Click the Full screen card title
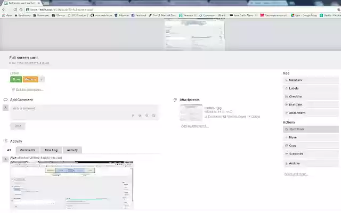341x213 pixels. [x=23, y=58]
